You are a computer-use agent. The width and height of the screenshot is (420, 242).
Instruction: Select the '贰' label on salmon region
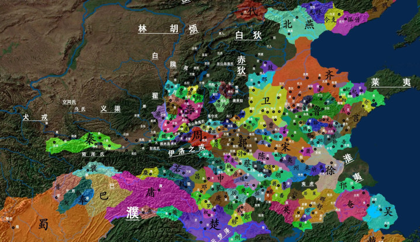coord(239,210)
